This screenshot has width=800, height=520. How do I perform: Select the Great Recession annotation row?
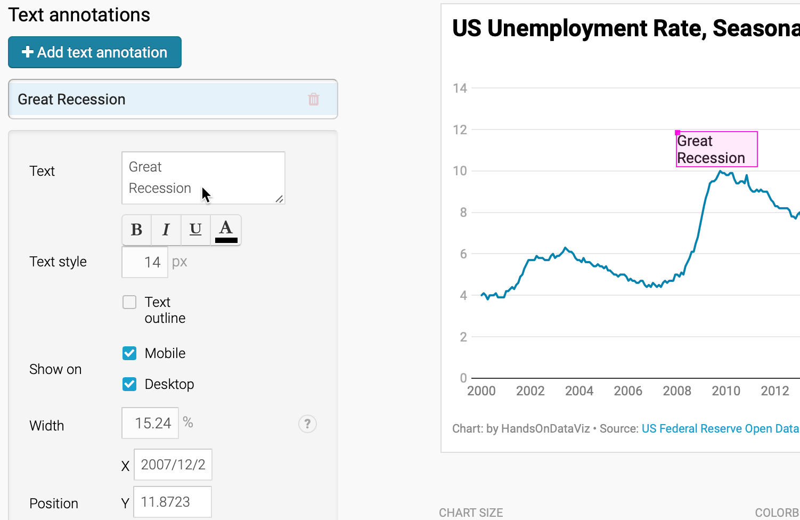coord(173,99)
